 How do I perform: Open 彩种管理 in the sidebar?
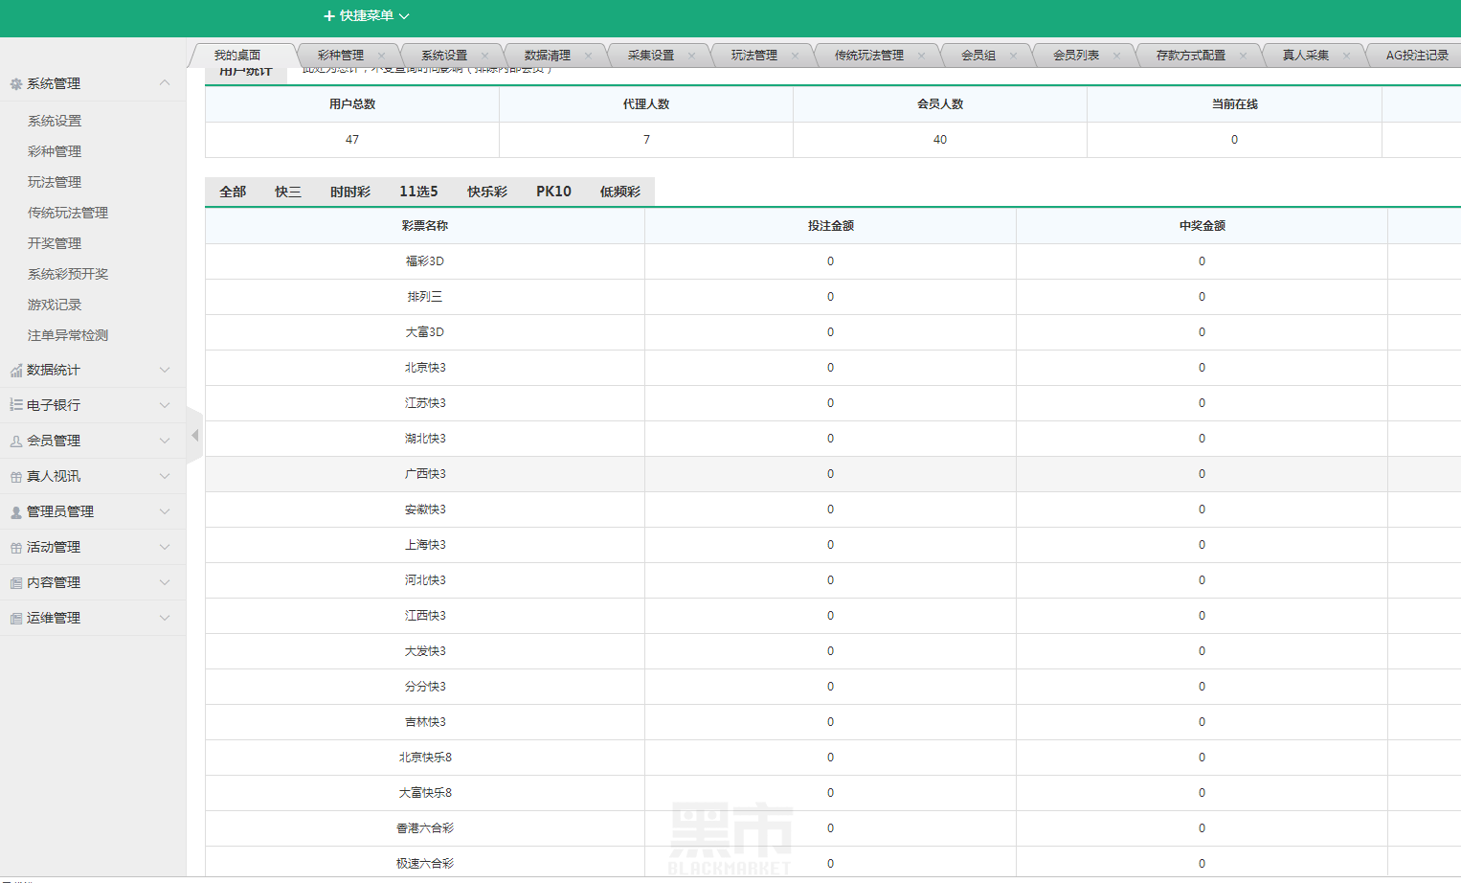pyautogui.click(x=55, y=151)
